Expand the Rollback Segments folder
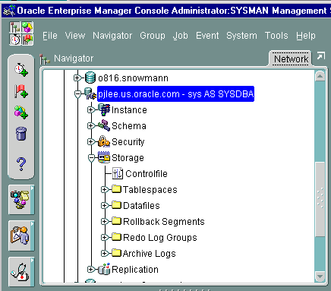The width and height of the screenshot is (331, 291). pos(104,222)
